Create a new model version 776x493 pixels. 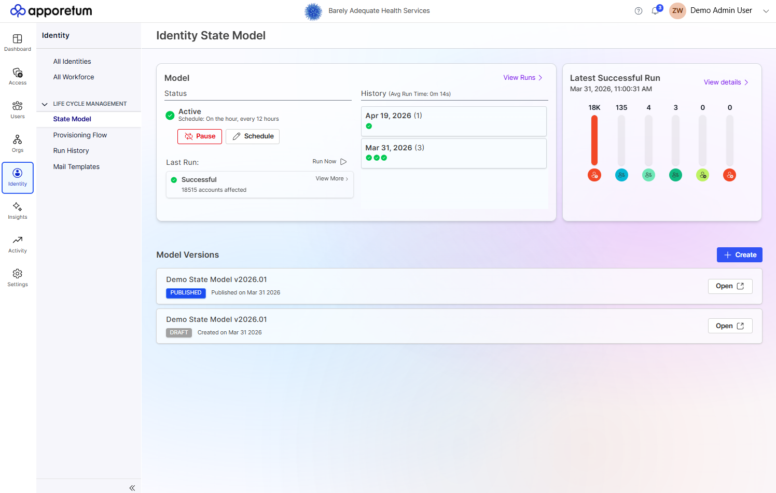pos(739,255)
